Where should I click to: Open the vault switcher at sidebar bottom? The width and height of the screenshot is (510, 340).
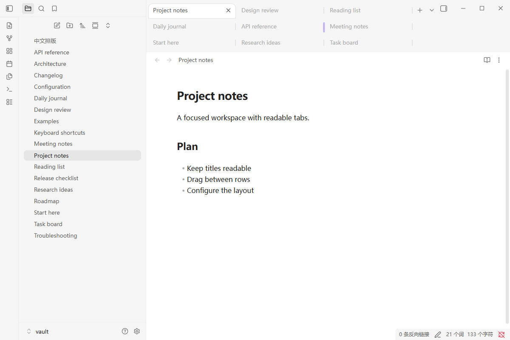[38, 331]
